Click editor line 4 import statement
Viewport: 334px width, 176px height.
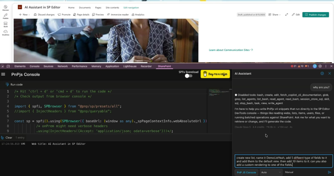pyautogui.click(x=68, y=106)
